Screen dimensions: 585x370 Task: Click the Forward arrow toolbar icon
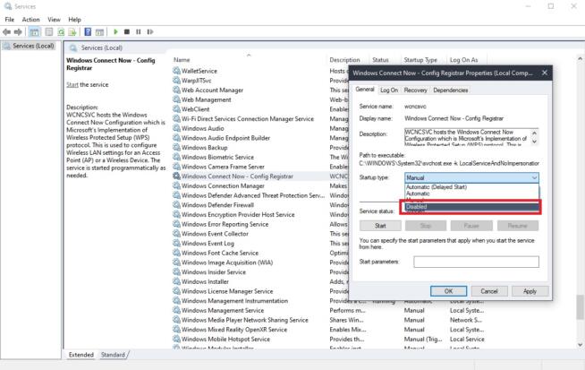[18, 32]
